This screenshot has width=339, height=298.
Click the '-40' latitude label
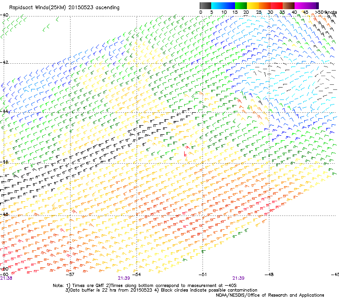[4, 15]
